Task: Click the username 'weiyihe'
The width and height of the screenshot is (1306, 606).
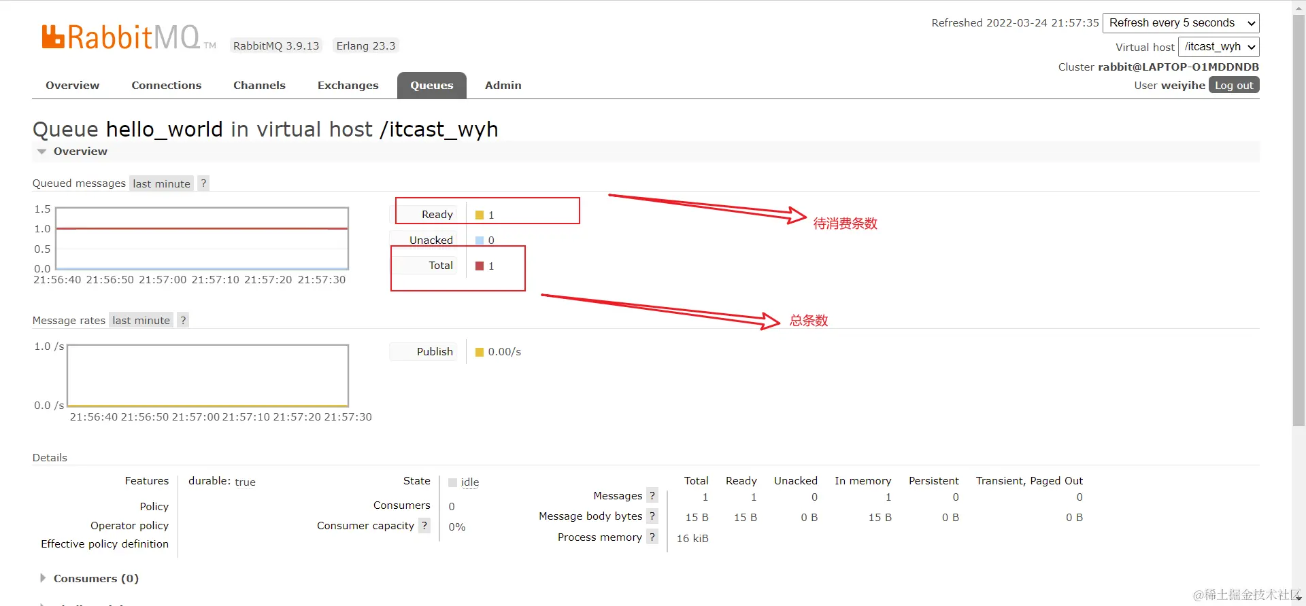Action: coord(1183,86)
